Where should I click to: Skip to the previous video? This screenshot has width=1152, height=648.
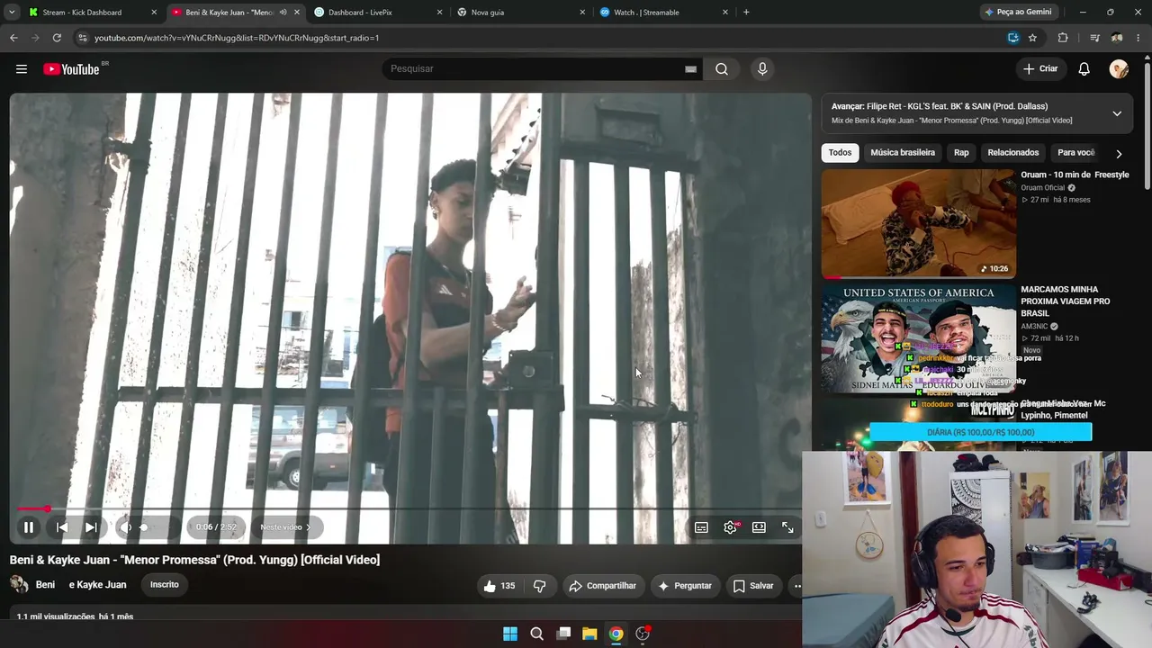coord(62,527)
